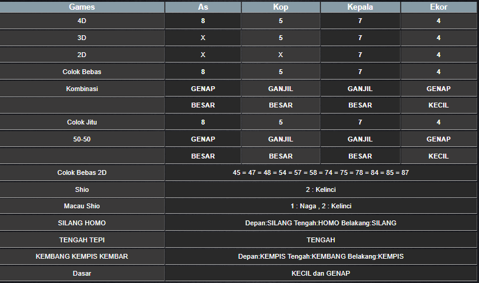
Task: Click the Kop value 5 in the 3D row
Action: (280, 38)
